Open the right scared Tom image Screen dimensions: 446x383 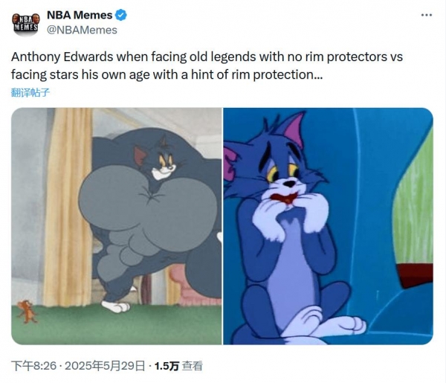point(329,226)
